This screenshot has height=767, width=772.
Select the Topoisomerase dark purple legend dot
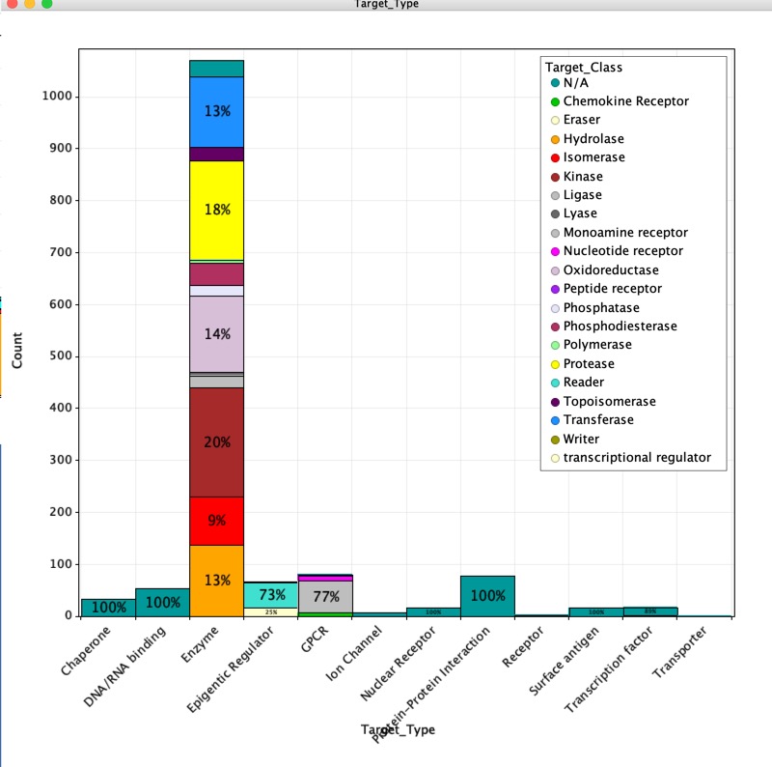point(555,402)
